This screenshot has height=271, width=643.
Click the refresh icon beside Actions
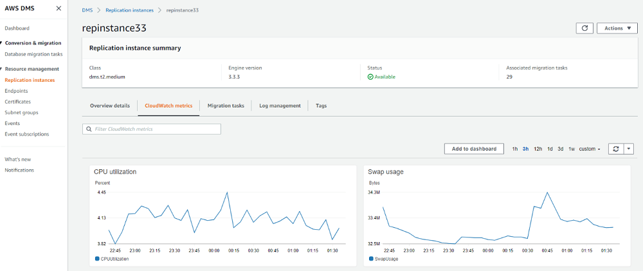584,28
